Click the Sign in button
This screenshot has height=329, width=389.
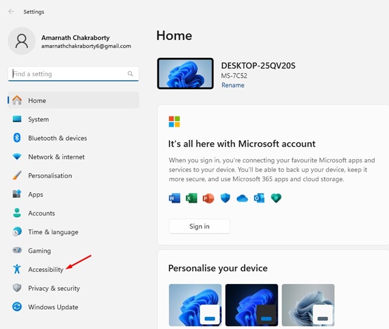pos(199,226)
